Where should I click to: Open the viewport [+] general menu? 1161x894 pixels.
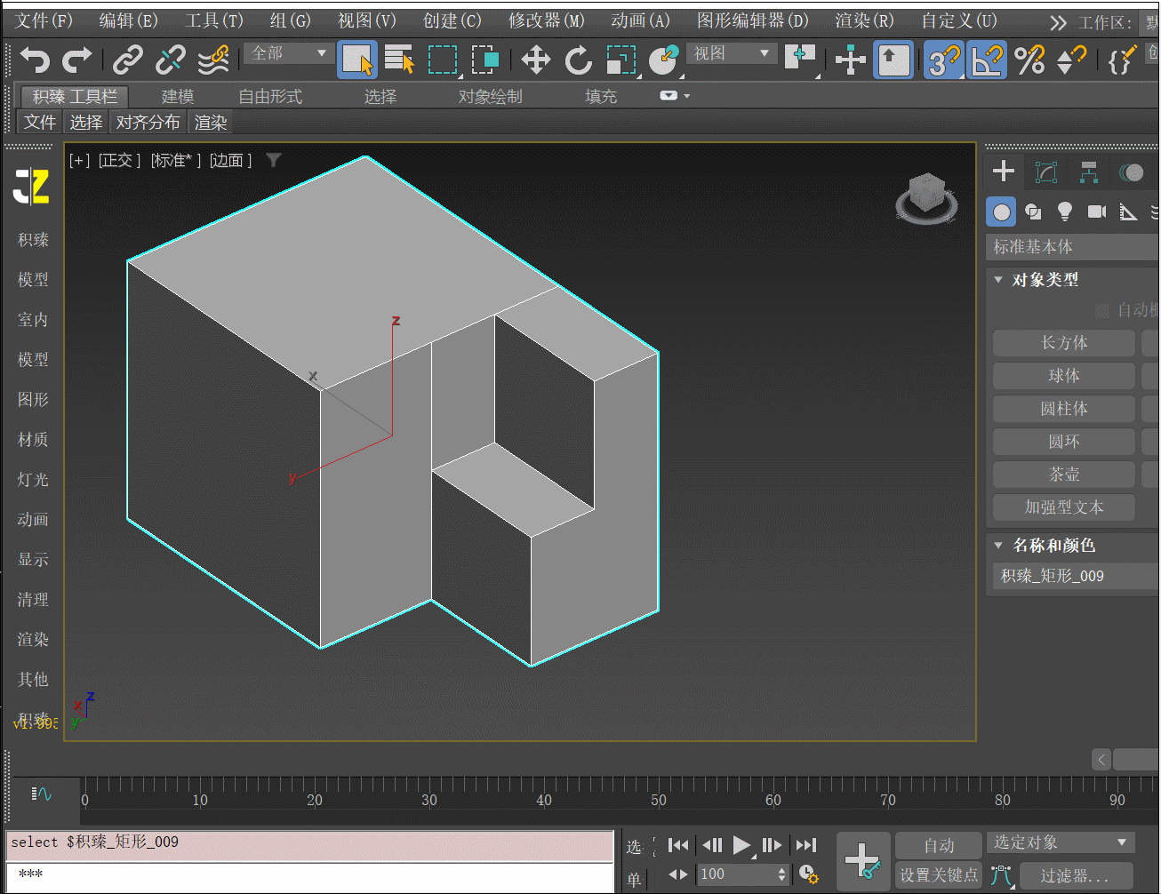click(80, 160)
